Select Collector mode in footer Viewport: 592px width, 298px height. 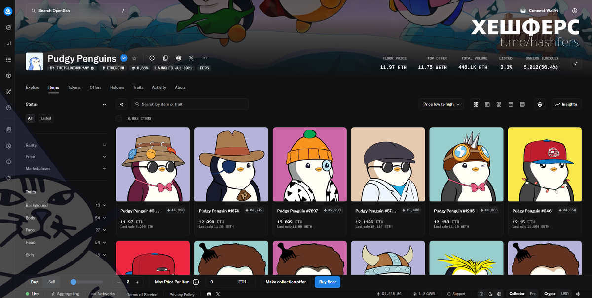click(x=517, y=294)
